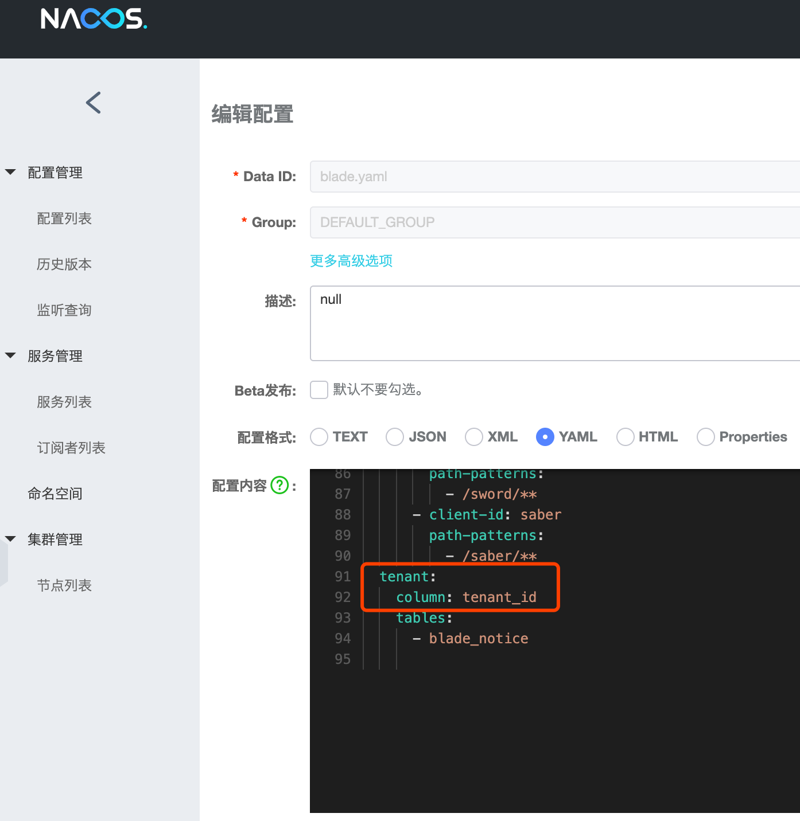The image size is (800, 821).
Task: Click the Group field DEFAULT_GROUP
Action: click(x=555, y=222)
